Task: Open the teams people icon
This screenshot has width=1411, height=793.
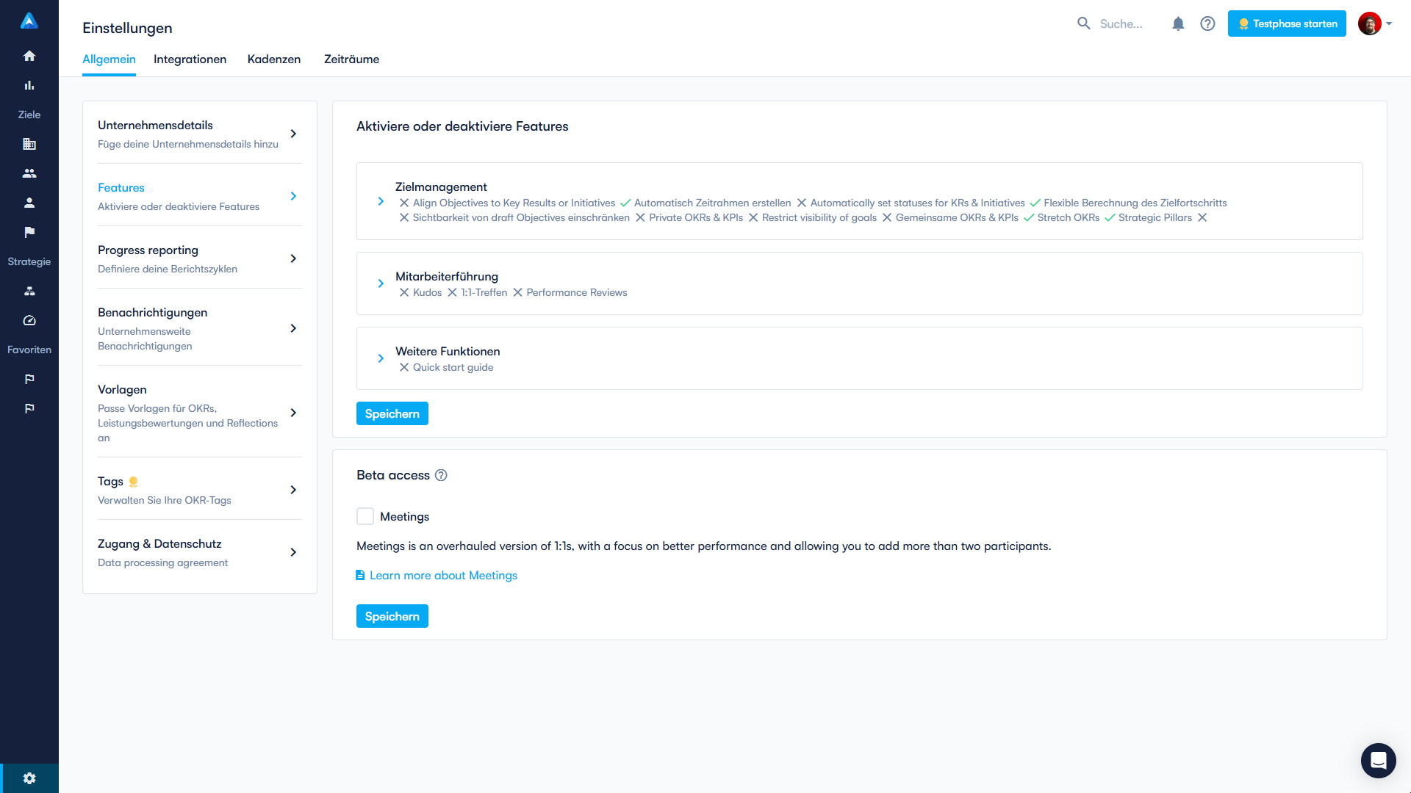Action: click(29, 173)
